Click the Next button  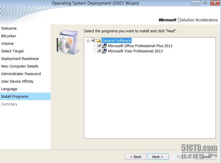158,157
